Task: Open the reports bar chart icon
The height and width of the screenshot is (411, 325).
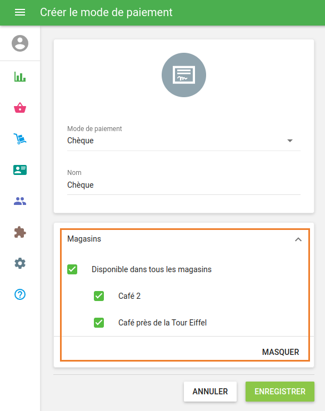Action: [x=20, y=77]
